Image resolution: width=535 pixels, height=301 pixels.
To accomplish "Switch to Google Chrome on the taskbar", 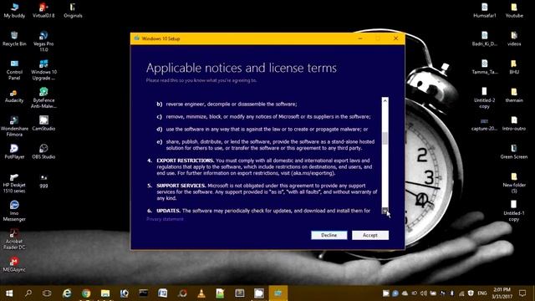I will (86, 293).
